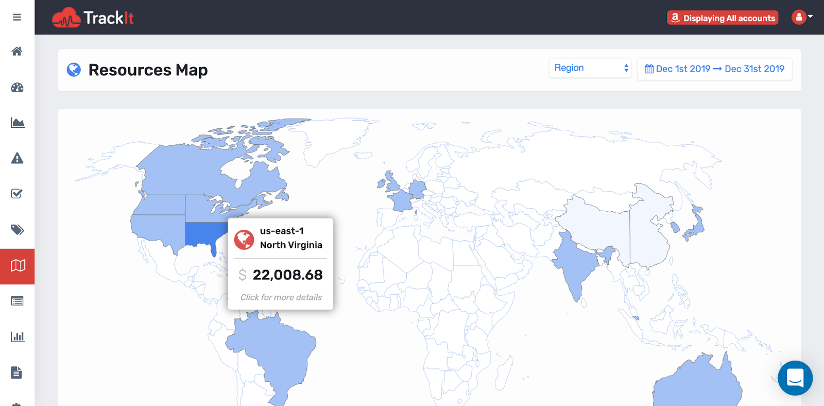Image resolution: width=824 pixels, height=406 pixels.
Task: Toggle the hamburger sidebar menu
Action: (17, 18)
